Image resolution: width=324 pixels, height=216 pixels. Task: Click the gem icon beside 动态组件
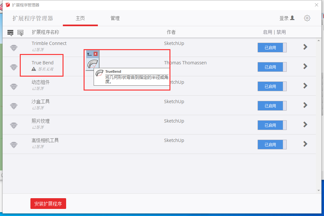point(14,87)
